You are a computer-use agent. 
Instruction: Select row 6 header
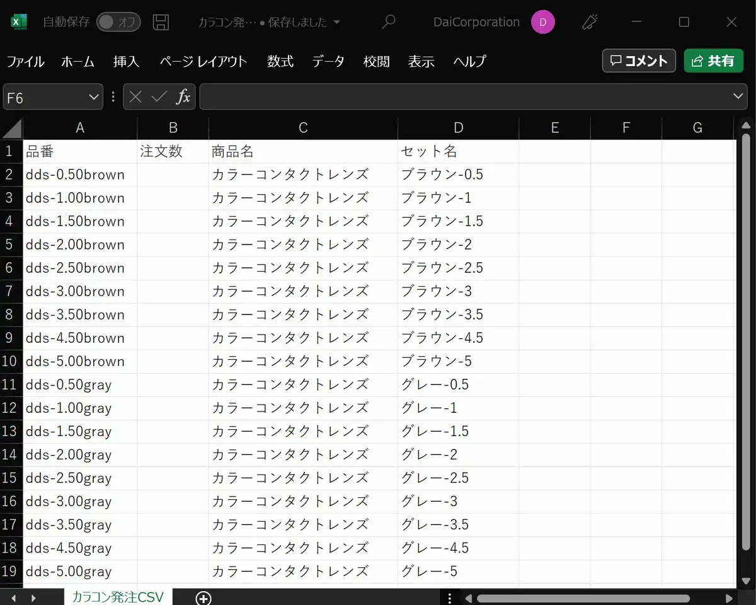10,268
